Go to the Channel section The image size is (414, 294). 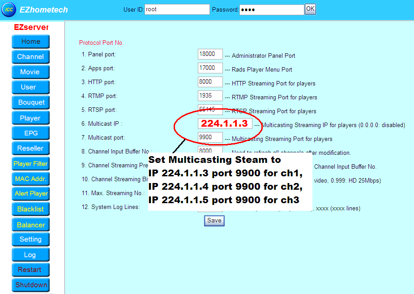point(30,57)
